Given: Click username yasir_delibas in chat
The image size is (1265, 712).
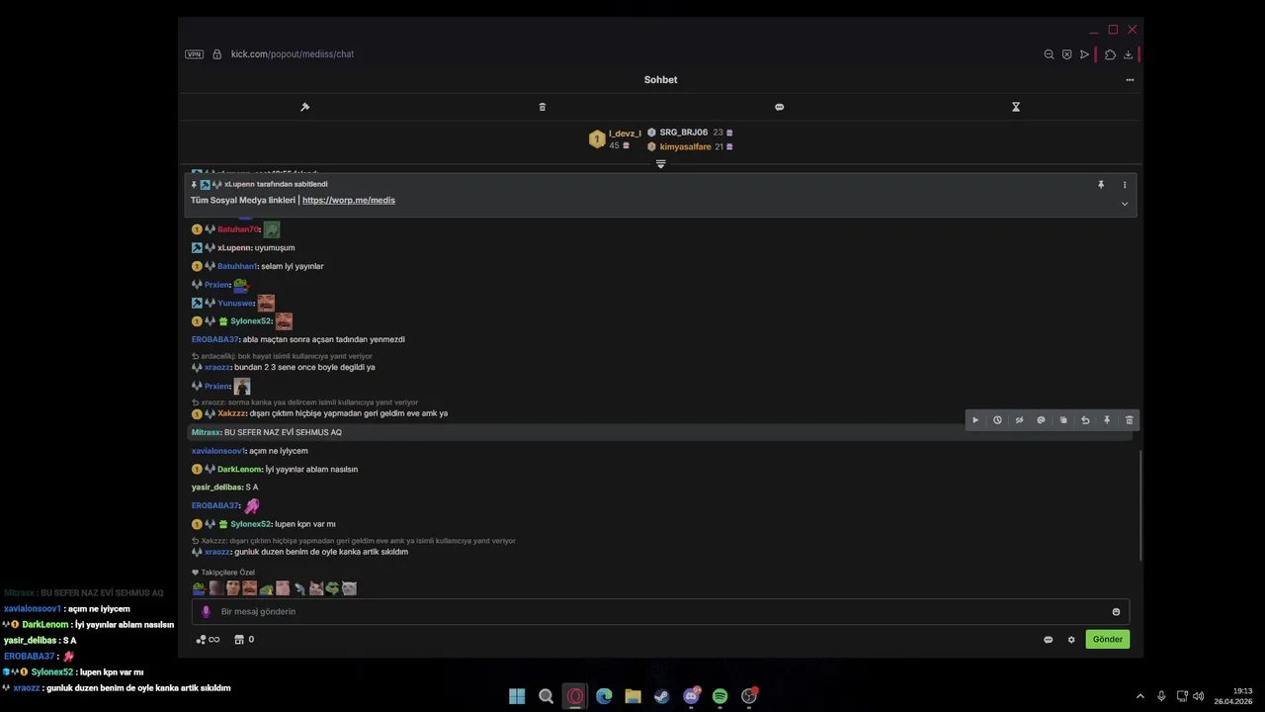Looking at the screenshot, I should (x=216, y=488).
